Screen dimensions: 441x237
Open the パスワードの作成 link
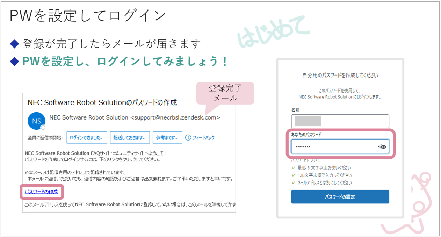tap(41, 192)
